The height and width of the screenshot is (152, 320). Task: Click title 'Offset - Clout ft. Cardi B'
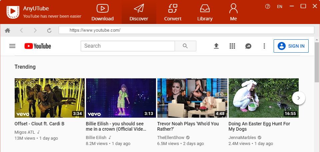39,124
